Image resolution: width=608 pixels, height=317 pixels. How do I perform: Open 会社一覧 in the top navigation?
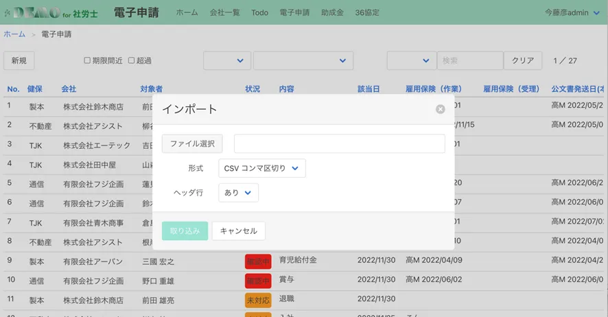coord(224,12)
